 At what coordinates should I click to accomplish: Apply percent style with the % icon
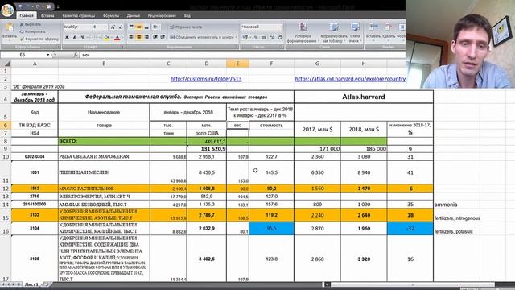click(x=256, y=38)
